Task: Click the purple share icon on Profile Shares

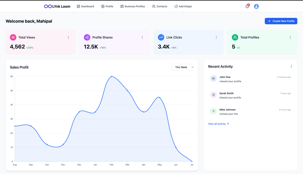Action: coord(87,37)
